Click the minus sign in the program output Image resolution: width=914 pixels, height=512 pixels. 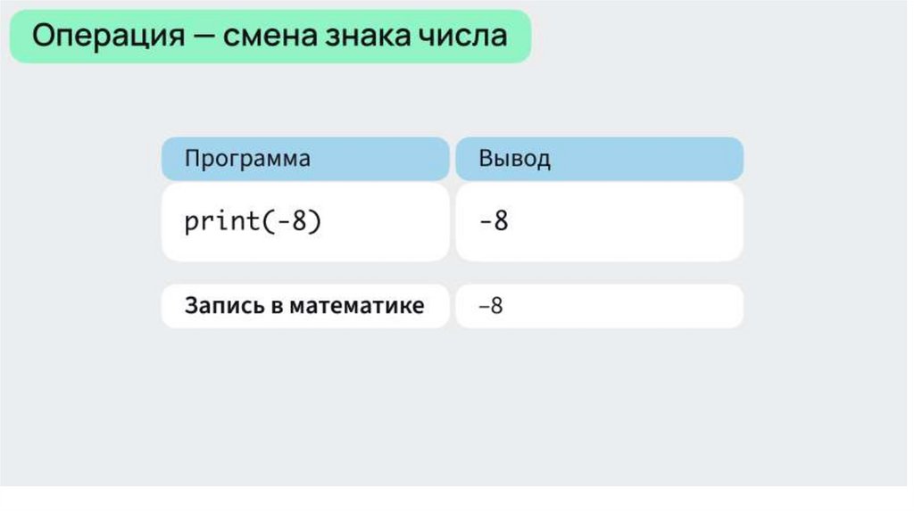coord(485,222)
